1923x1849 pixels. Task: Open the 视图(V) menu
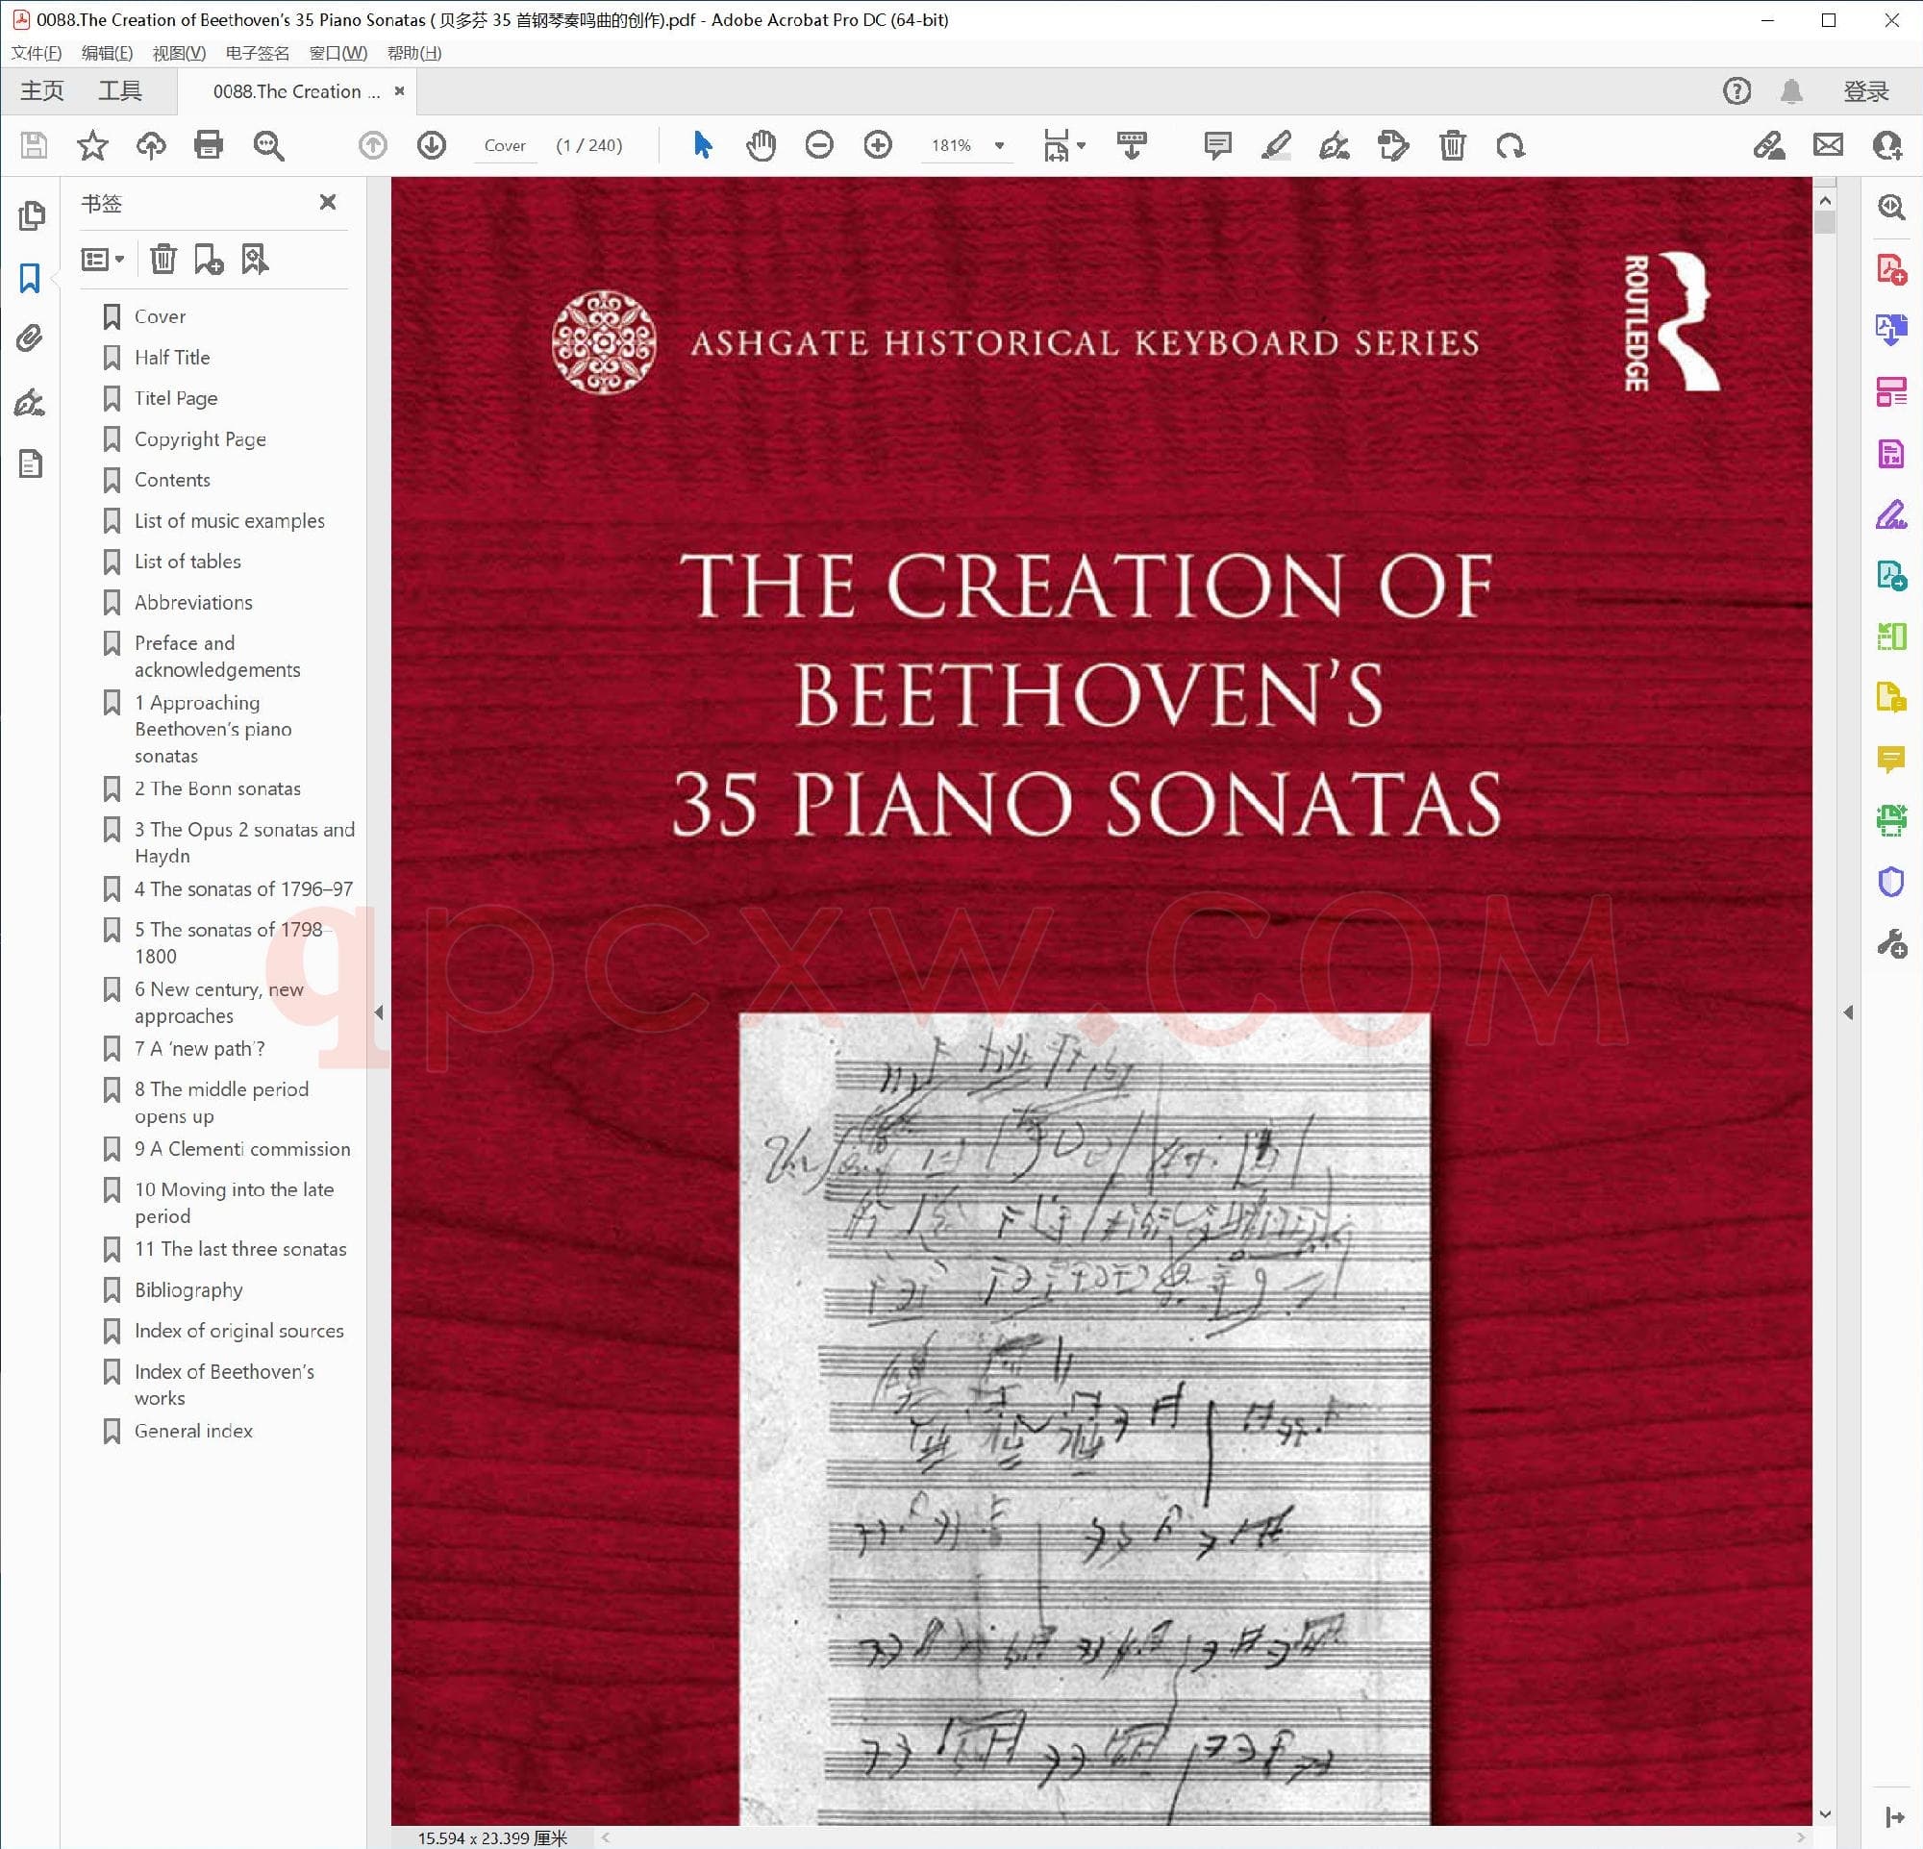click(x=179, y=53)
